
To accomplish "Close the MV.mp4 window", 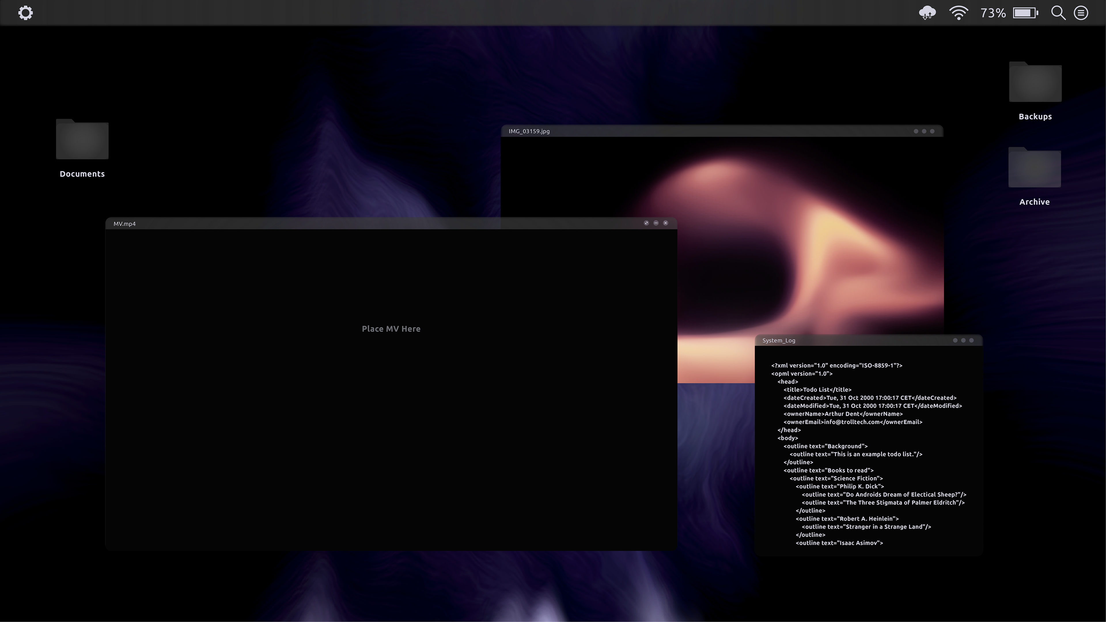I will [x=666, y=223].
